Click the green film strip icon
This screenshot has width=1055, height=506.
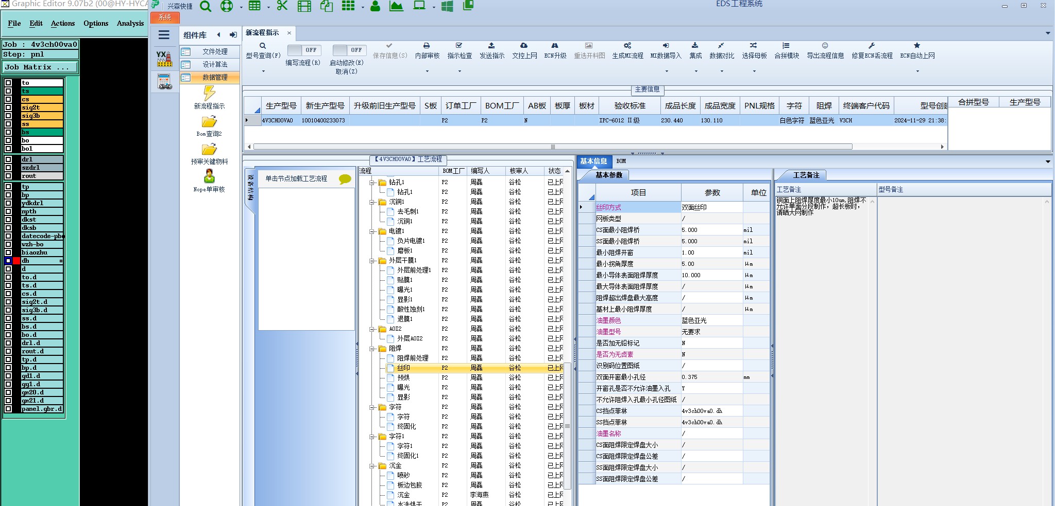coord(304,6)
